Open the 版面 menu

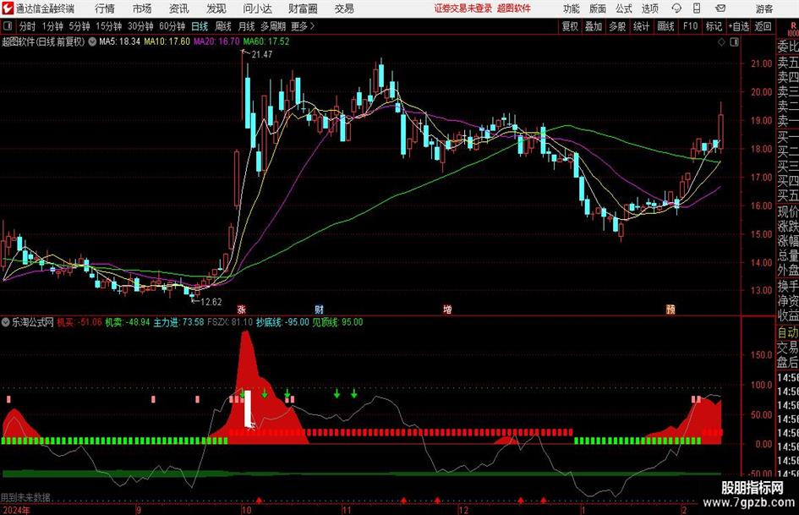click(598, 8)
